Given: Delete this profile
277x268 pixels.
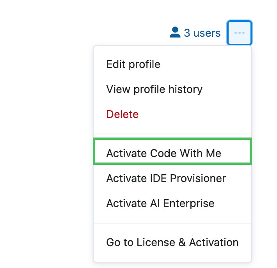Looking at the screenshot, I should click(x=122, y=114).
